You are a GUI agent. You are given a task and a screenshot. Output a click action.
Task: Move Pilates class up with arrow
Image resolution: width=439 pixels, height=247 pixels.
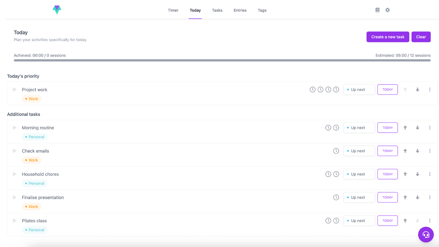pos(405,221)
